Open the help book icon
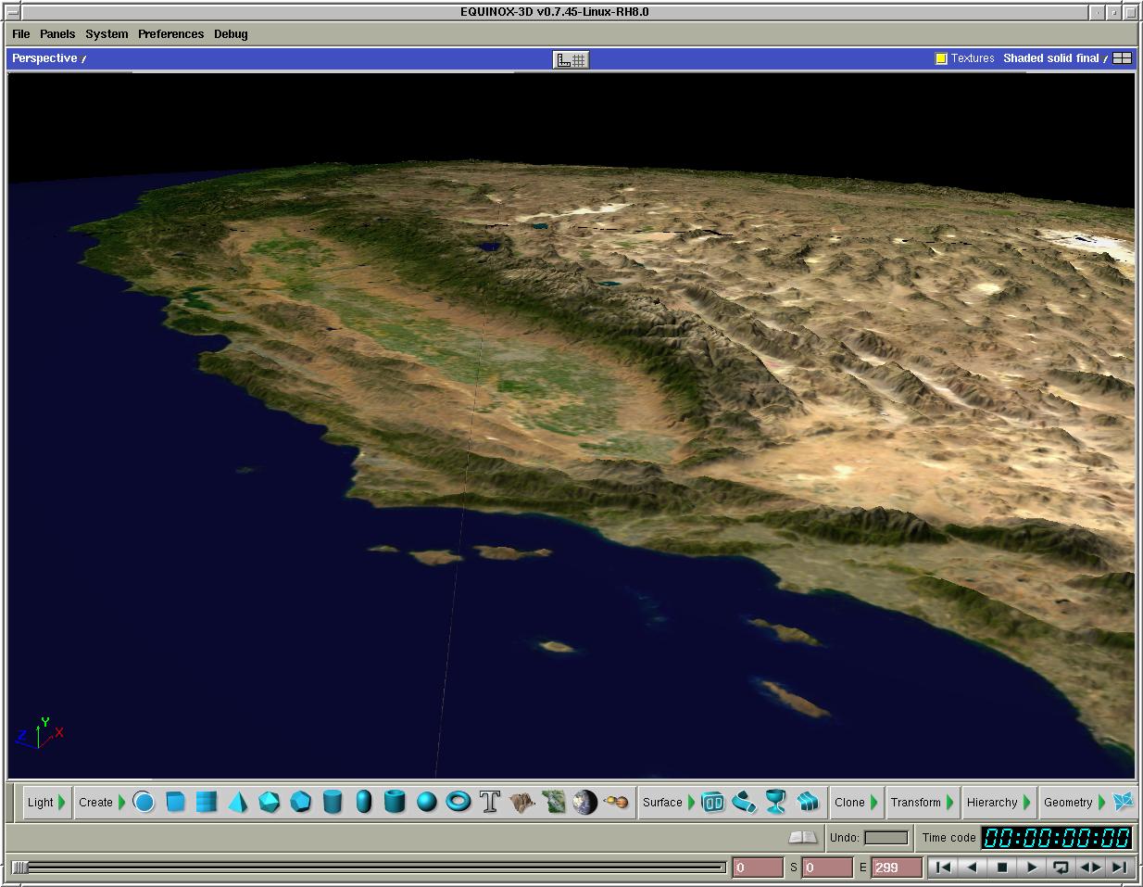The image size is (1143, 887). (x=802, y=837)
